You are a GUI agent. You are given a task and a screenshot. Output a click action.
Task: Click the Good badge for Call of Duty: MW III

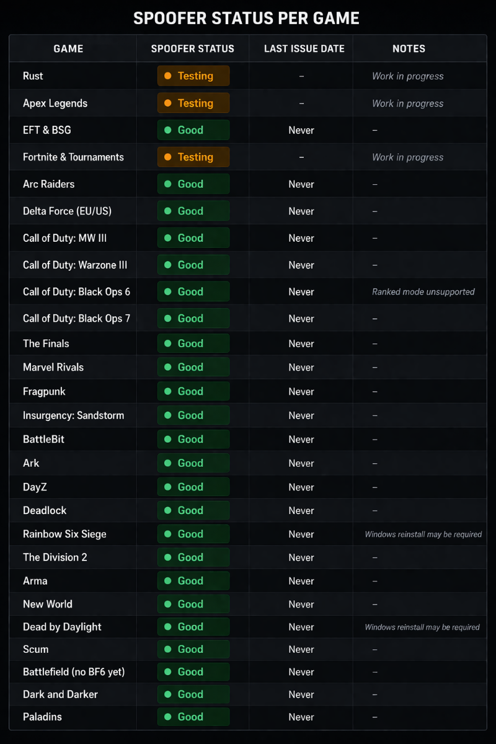(x=193, y=238)
